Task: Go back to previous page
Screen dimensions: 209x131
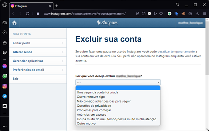Action: [x=13, y=14]
